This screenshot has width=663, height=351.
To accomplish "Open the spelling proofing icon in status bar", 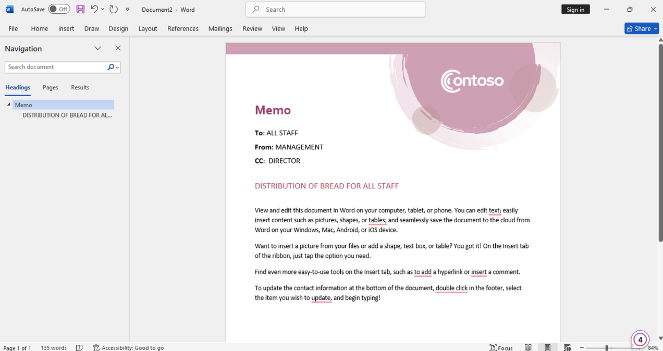I will (x=80, y=347).
